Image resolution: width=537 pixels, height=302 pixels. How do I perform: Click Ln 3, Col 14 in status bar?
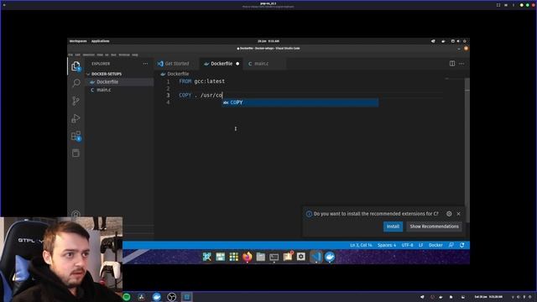point(361,245)
